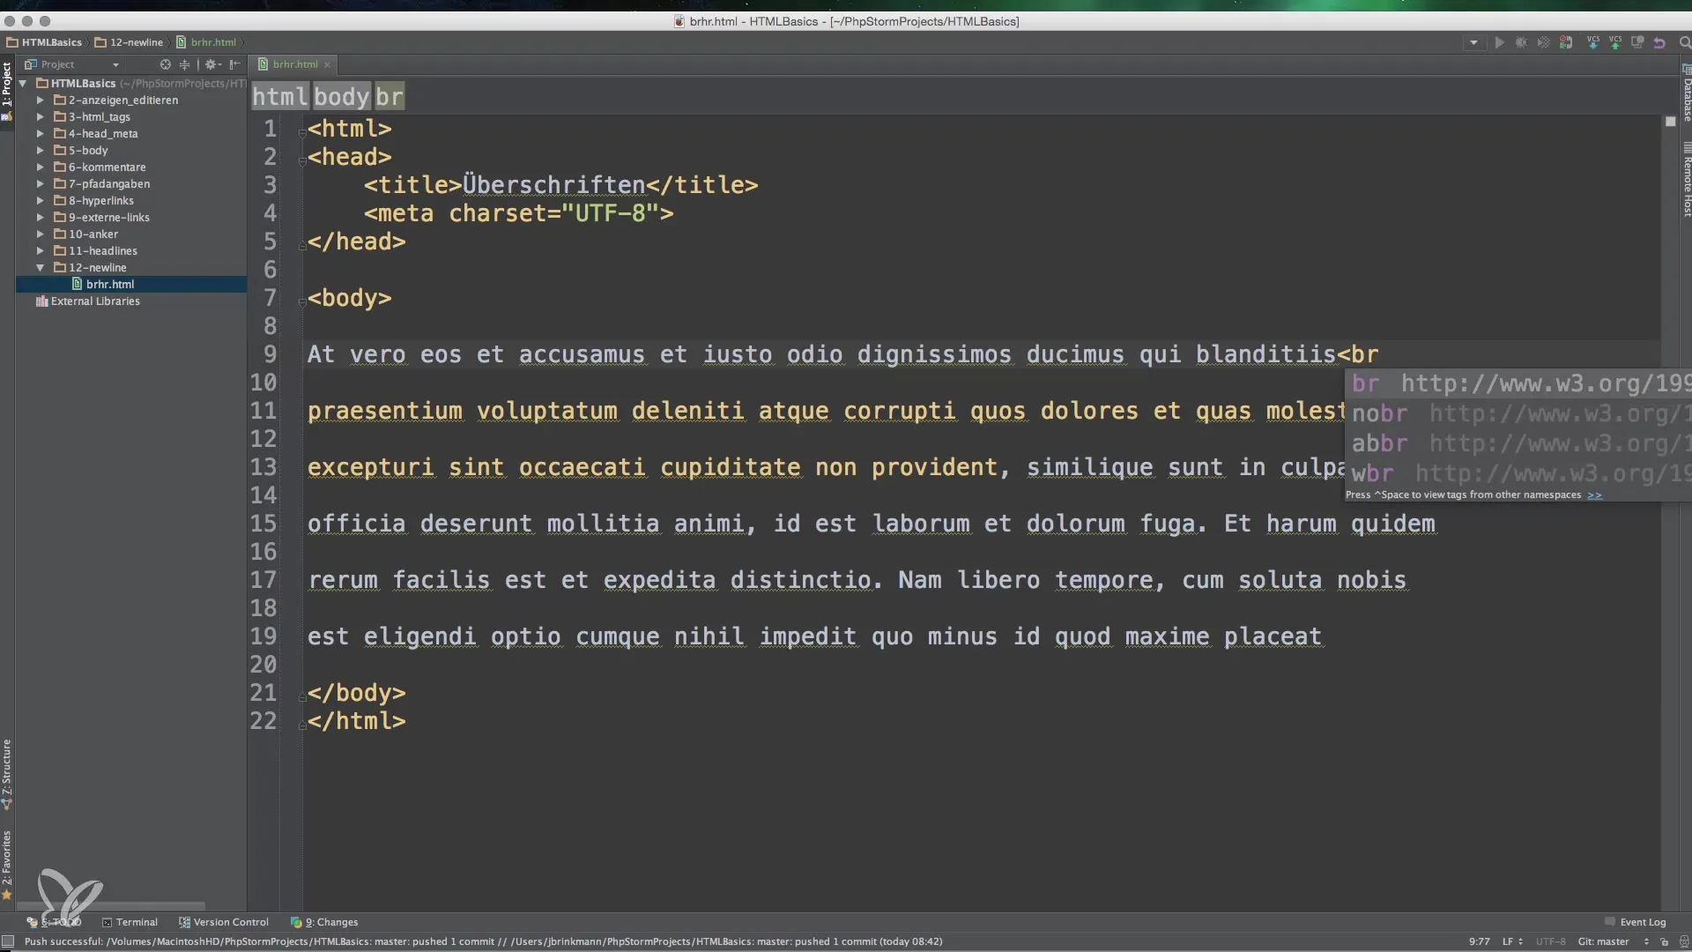Select External Libraries in project tree
Image resolution: width=1692 pixels, height=952 pixels.
coord(87,301)
